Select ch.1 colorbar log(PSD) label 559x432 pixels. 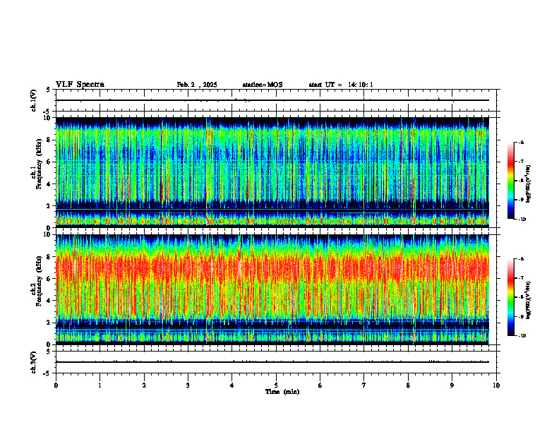[x=529, y=184]
